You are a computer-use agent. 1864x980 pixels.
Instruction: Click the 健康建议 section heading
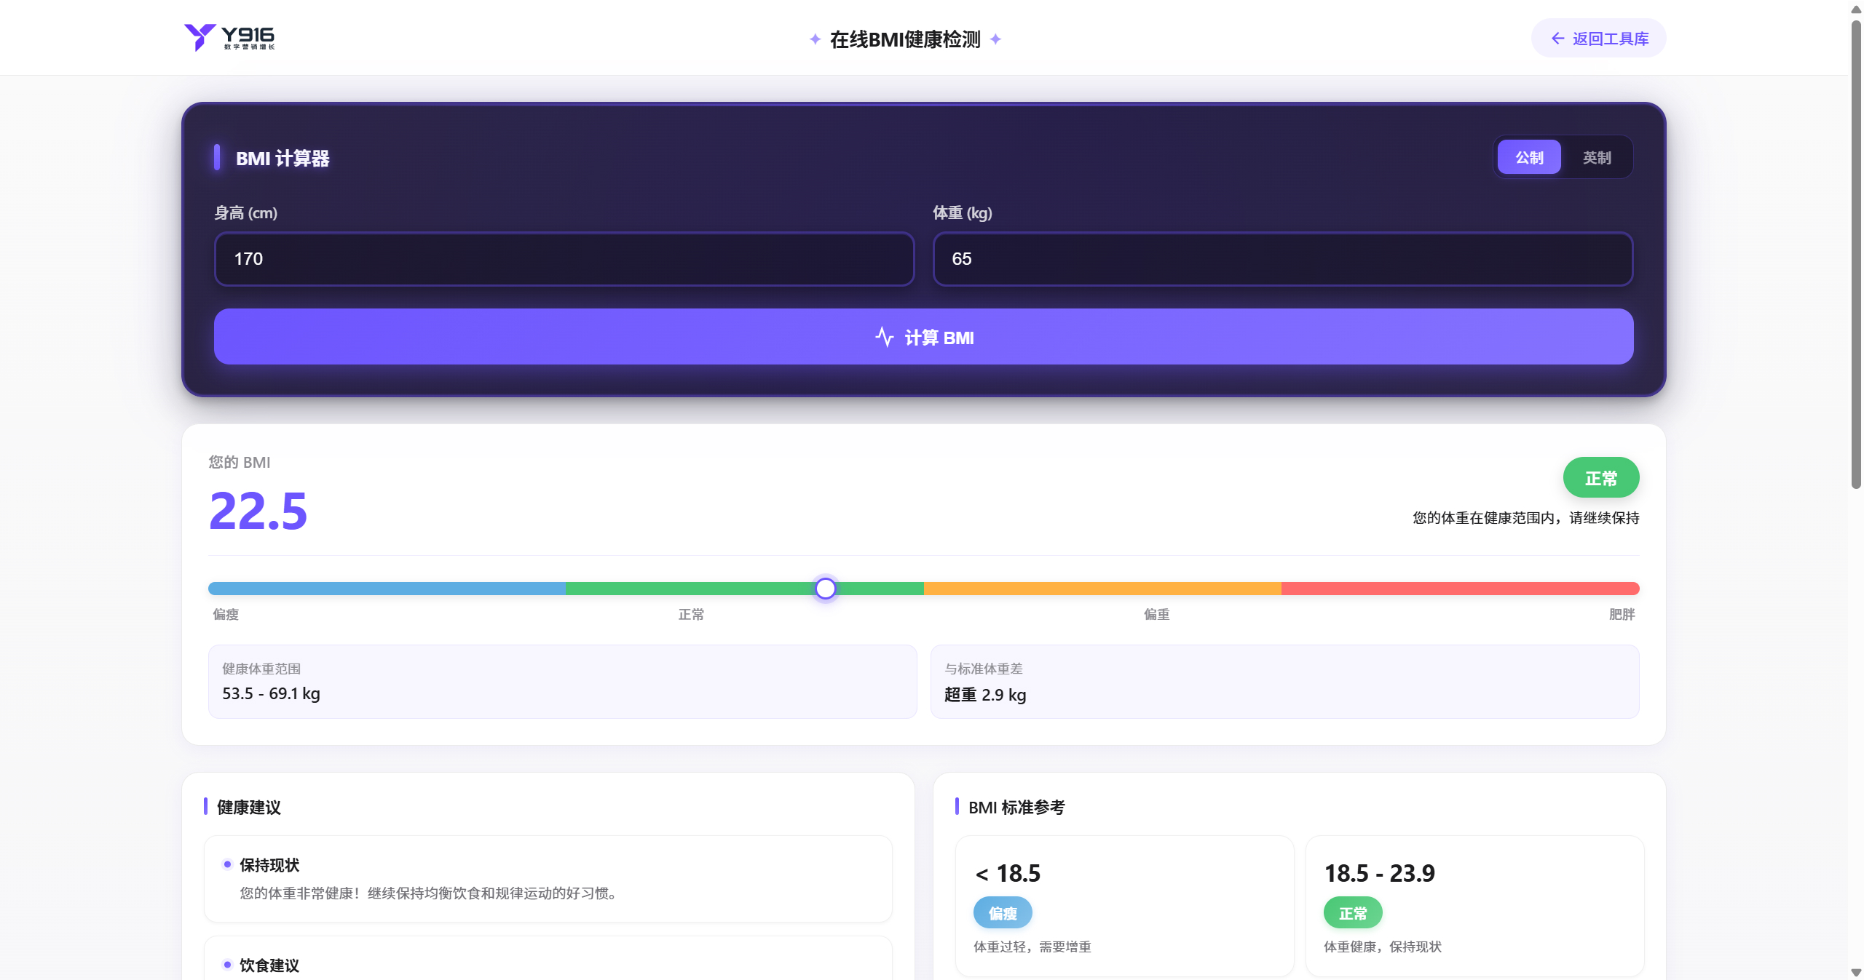[249, 807]
